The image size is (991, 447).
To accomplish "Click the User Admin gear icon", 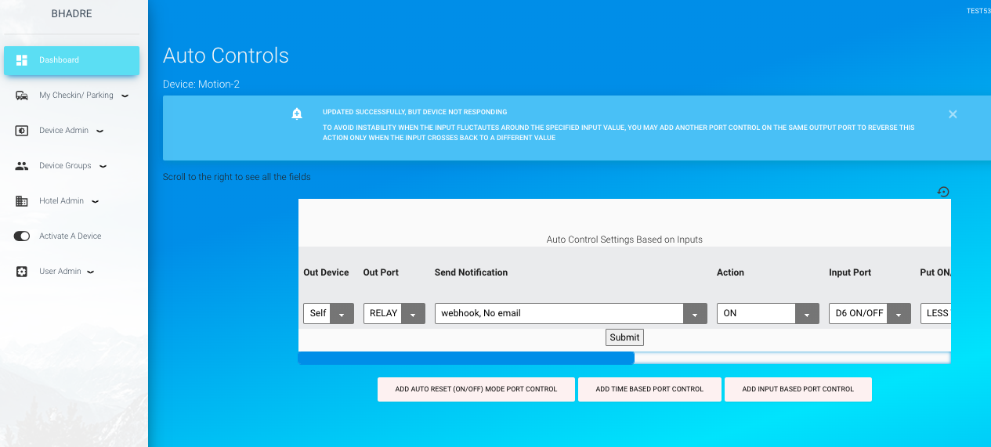I will tap(22, 272).
